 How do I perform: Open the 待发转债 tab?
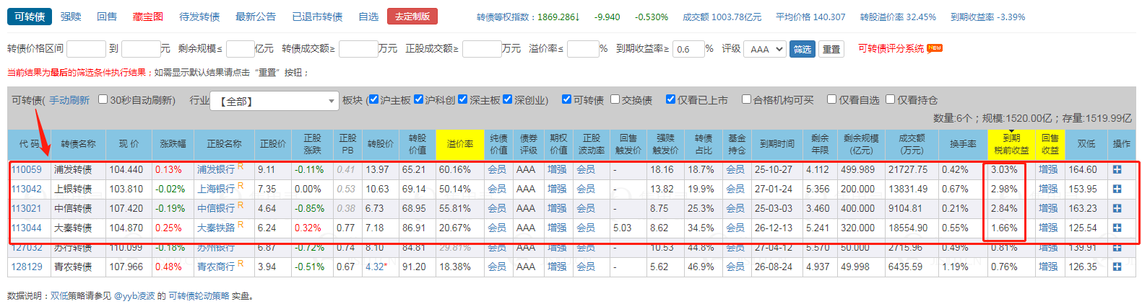pyautogui.click(x=199, y=17)
